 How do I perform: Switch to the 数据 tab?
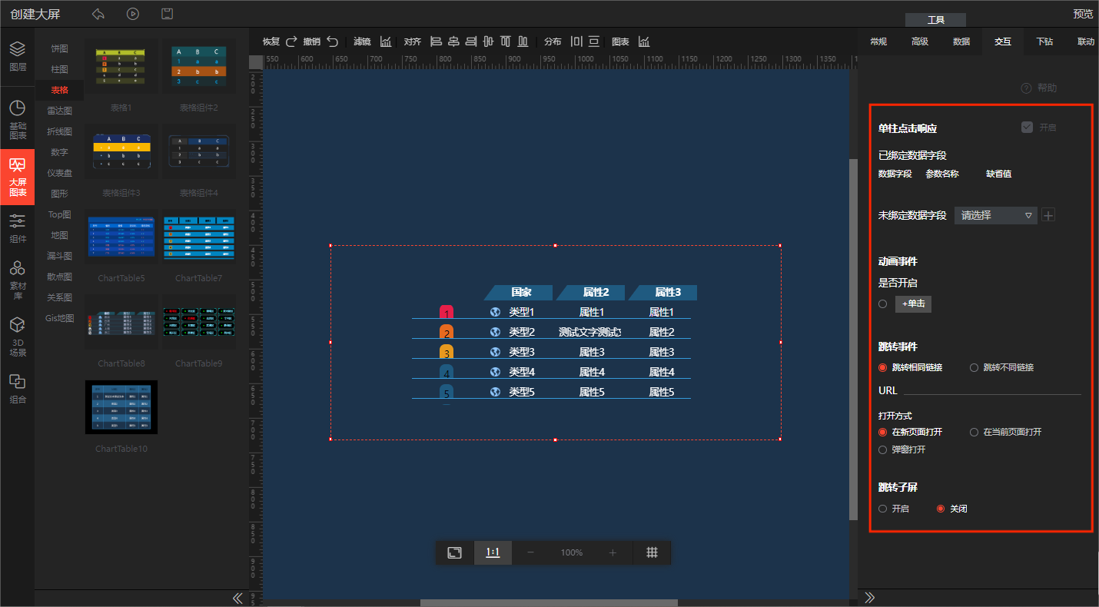pyautogui.click(x=961, y=41)
